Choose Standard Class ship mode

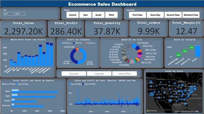pos(191,15)
